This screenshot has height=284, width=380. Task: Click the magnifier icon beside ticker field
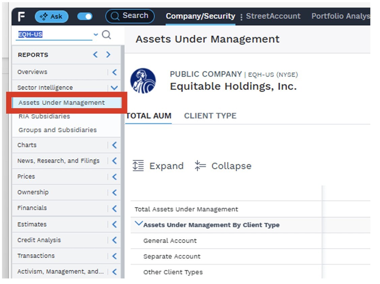[x=106, y=35]
